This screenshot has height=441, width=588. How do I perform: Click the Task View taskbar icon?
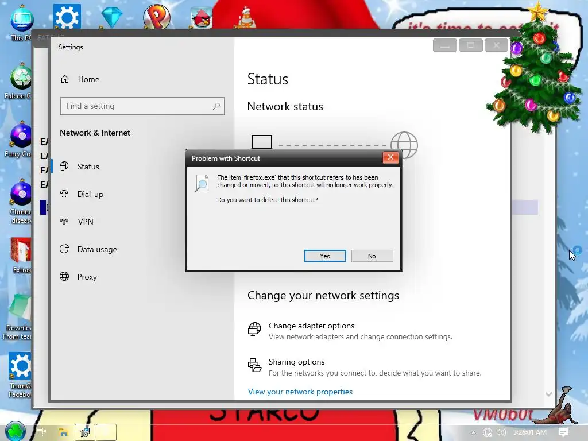(x=41, y=432)
